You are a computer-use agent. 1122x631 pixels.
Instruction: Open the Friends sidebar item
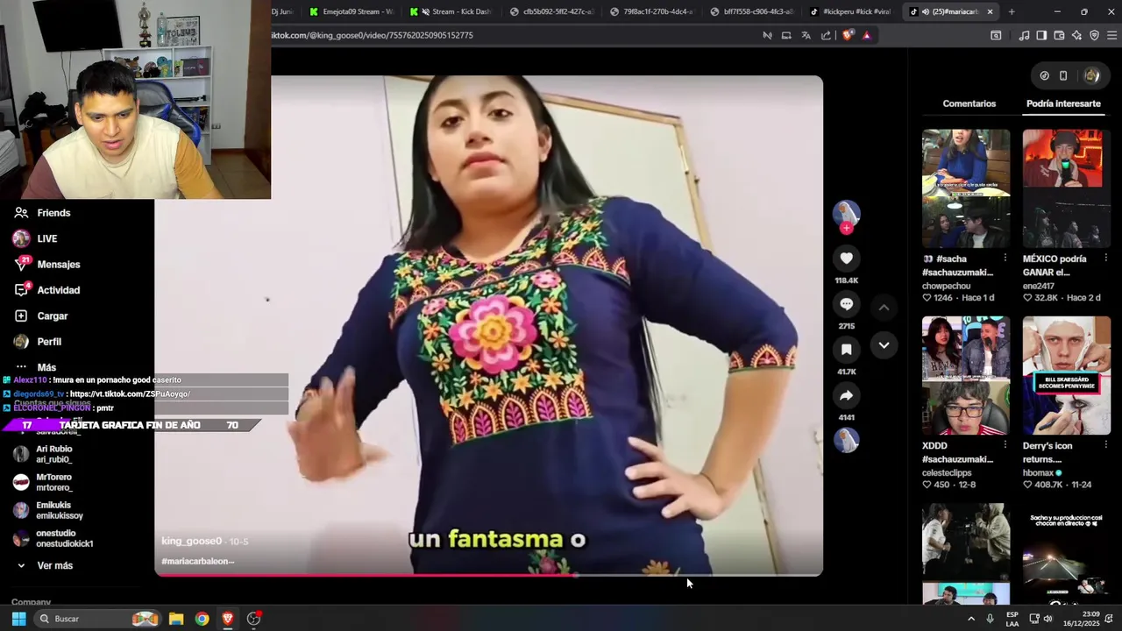53,213
